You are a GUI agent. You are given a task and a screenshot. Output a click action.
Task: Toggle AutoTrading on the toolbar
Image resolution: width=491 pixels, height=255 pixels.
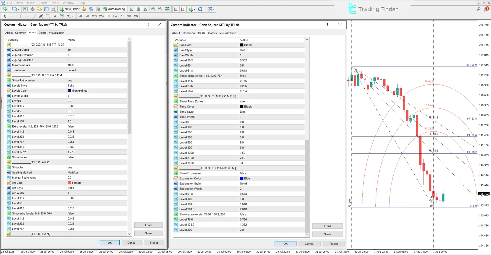click(114, 9)
